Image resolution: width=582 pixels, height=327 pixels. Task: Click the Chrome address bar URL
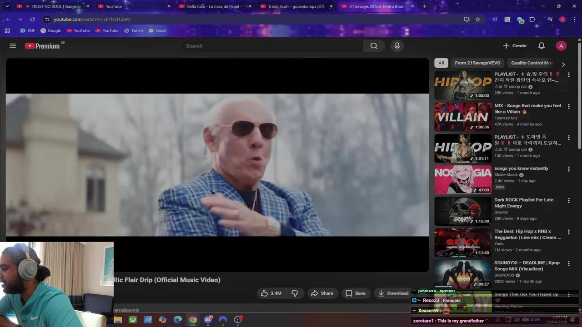[92, 19]
